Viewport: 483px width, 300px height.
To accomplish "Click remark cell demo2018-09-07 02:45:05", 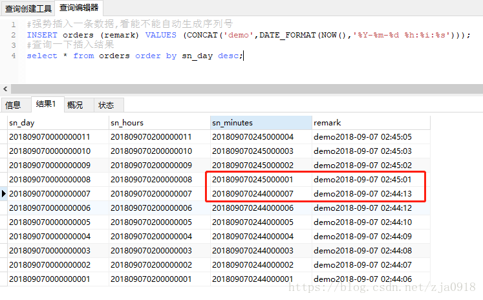I will tap(371, 137).
